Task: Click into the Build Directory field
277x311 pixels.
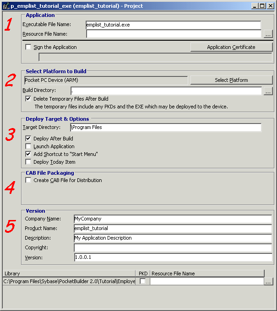Action: coord(166,91)
